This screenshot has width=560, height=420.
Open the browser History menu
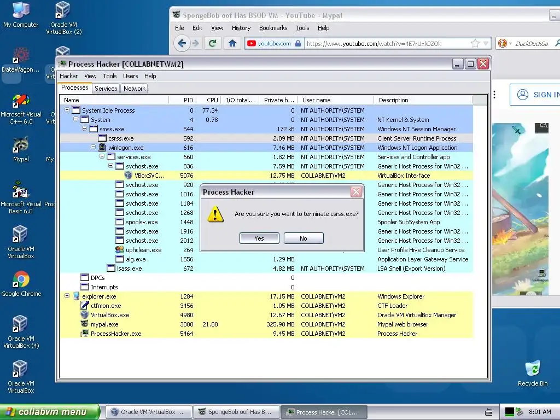tap(241, 28)
